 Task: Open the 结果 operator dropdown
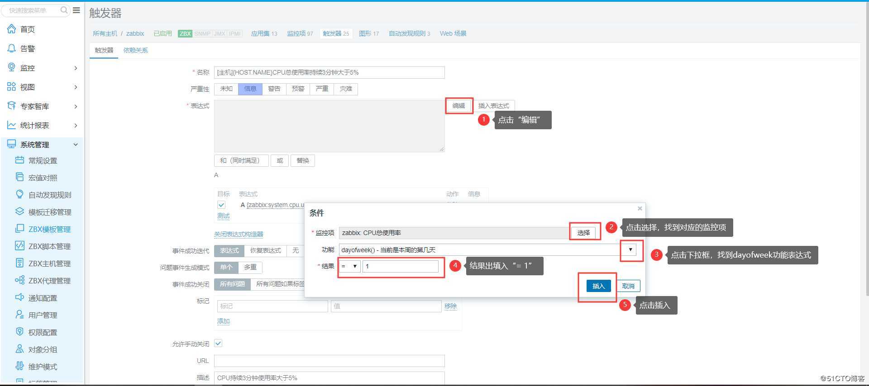click(350, 266)
